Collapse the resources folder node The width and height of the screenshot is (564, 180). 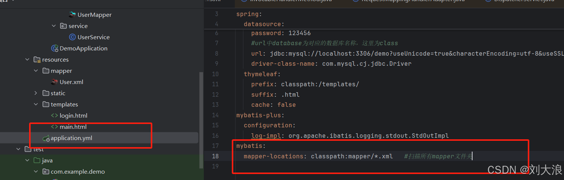(27, 59)
